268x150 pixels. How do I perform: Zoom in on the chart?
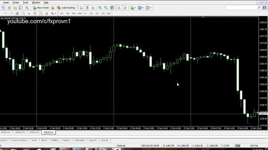[x=100, y=7]
